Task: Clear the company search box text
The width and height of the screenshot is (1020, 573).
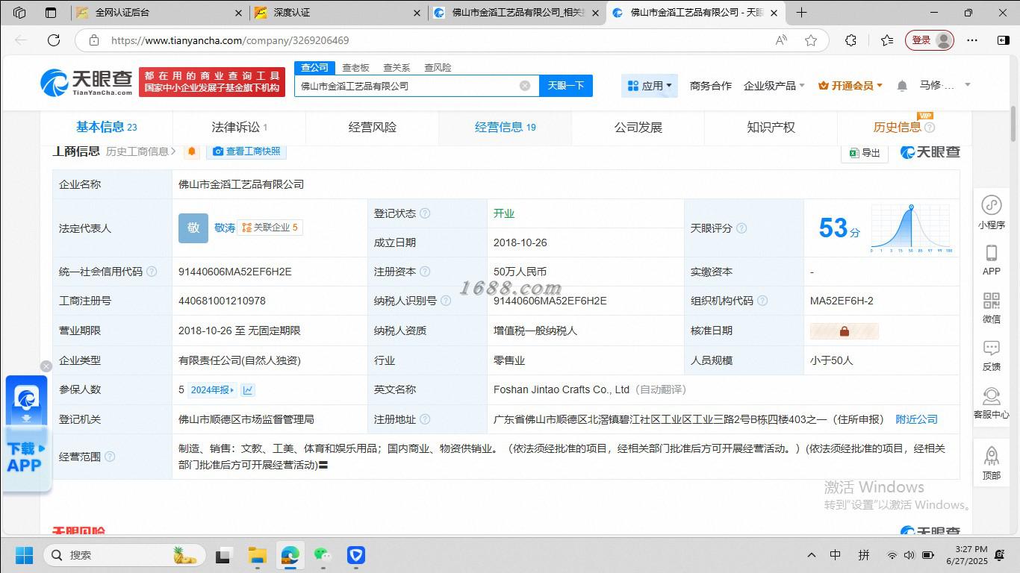Action: tap(525, 86)
